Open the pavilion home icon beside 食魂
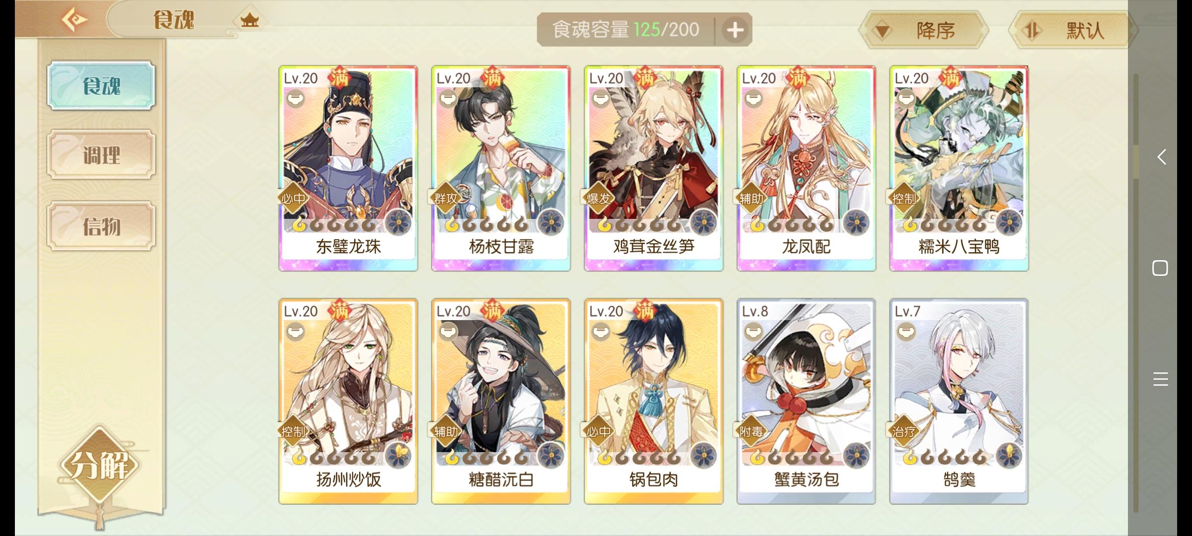Viewport: 1192px width, 536px height. pos(250,20)
